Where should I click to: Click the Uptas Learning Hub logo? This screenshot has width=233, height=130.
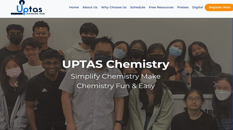28,8
